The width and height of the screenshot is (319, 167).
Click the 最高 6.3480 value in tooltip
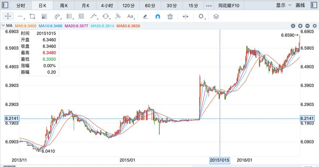49,53
